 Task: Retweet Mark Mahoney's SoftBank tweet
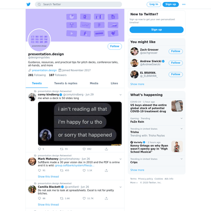[62, 170]
